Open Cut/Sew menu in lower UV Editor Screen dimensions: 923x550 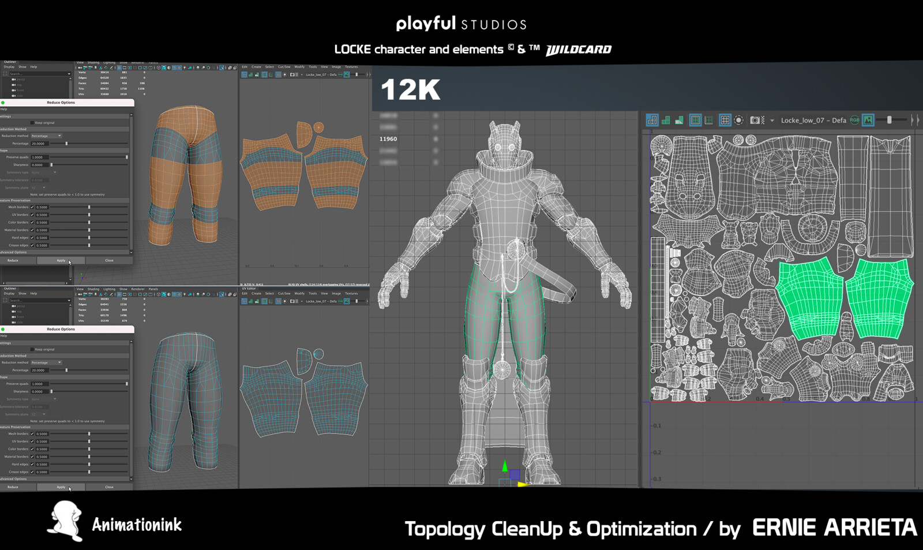pyautogui.click(x=284, y=293)
